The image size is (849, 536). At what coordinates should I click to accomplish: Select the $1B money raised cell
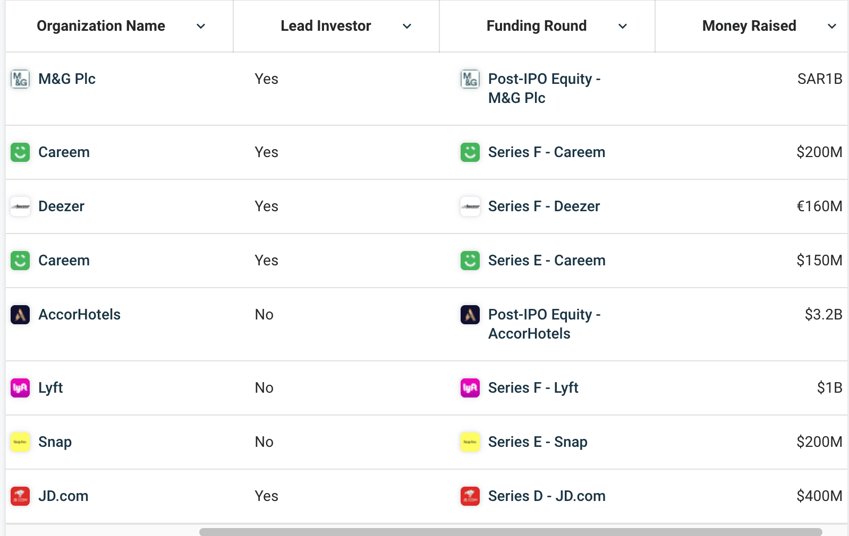pos(829,388)
